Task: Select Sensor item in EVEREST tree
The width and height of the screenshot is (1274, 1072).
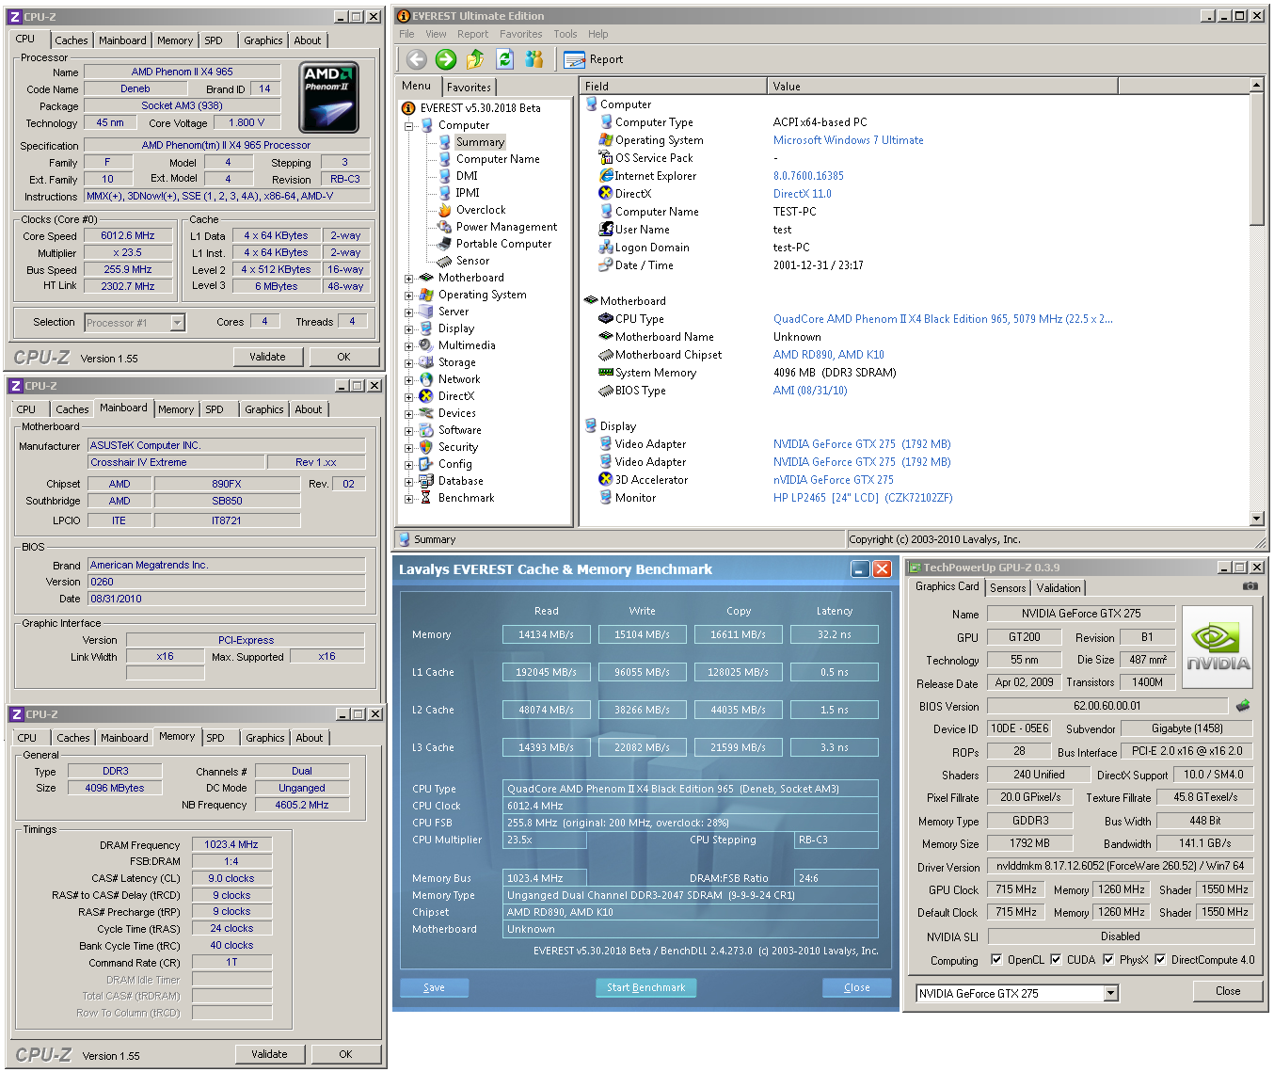Action: pos(472,261)
